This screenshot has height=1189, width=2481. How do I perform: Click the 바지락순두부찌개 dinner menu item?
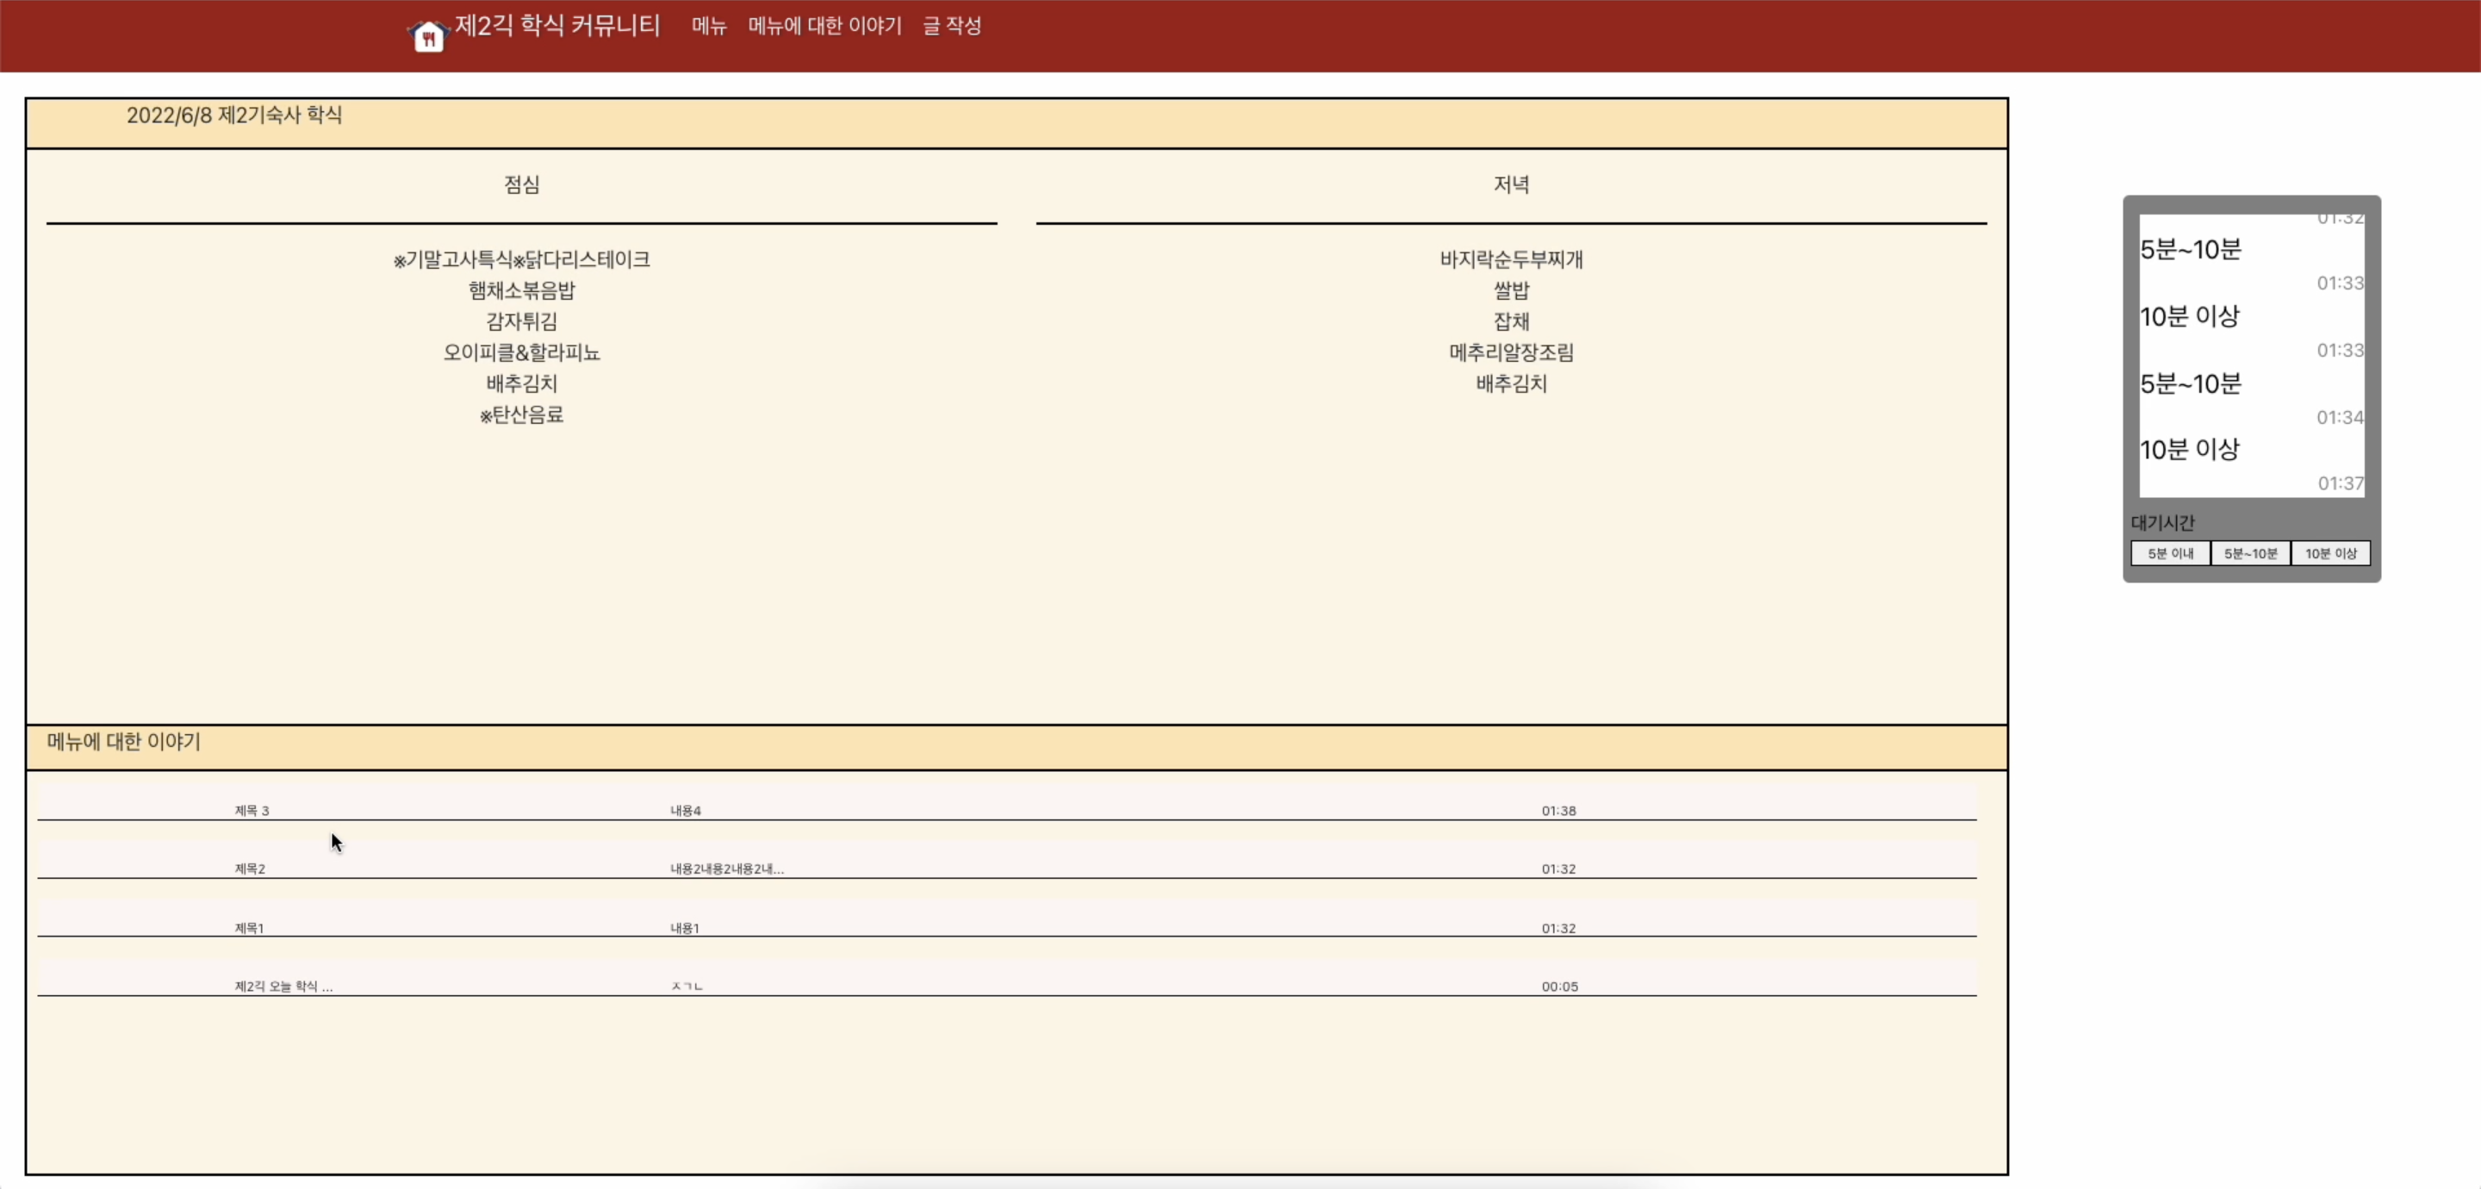(x=1510, y=259)
